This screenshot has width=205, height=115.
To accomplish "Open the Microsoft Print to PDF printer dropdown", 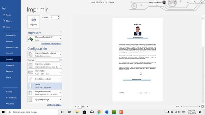I will [x=45, y=39].
